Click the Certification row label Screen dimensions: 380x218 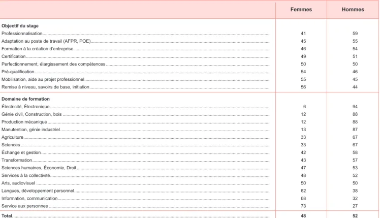tap(14, 56)
